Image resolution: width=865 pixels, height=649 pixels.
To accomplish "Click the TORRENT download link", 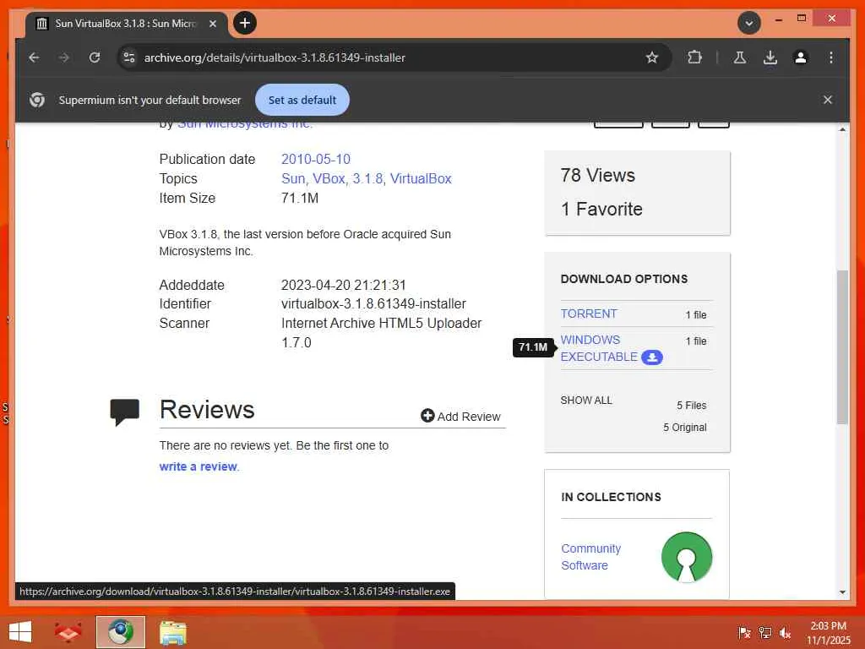I will 589,314.
